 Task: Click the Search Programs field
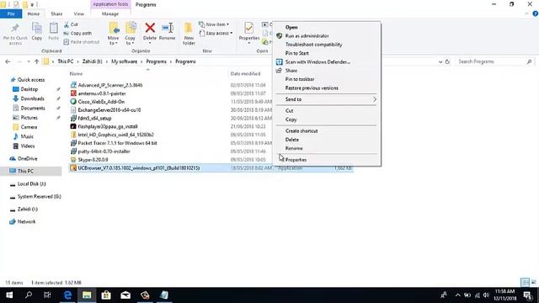click(x=494, y=61)
